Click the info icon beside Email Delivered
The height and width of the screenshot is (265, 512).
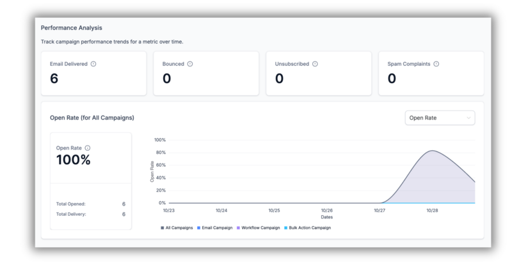(x=93, y=64)
